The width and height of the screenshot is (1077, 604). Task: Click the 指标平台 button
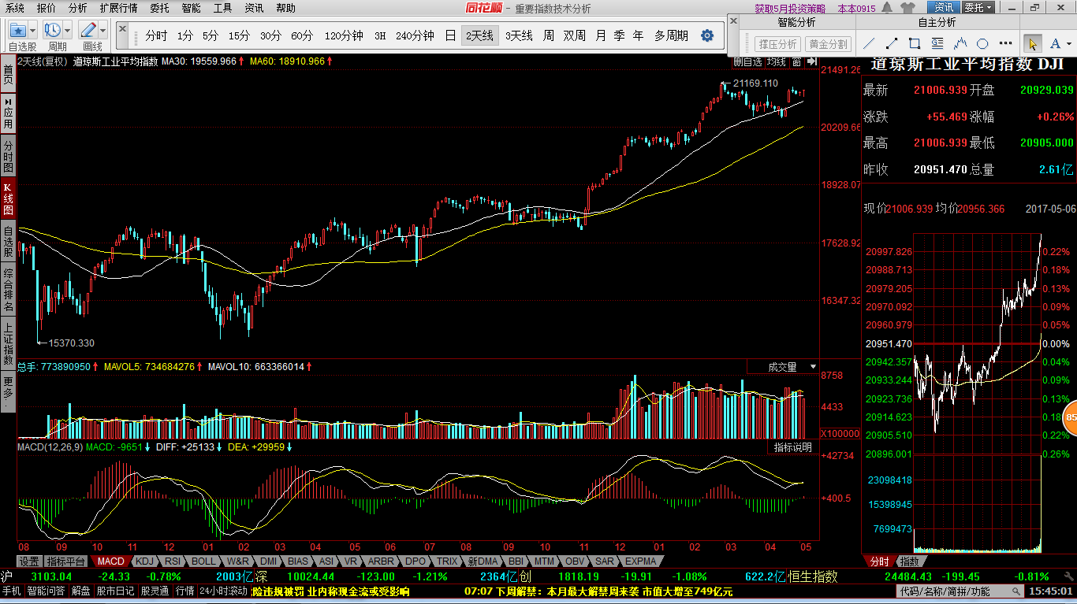pos(65,561)
